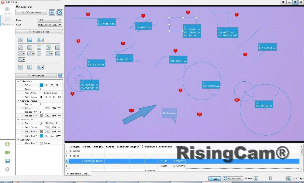This screenshot has height=183, width=304.
Task: Open the image gallery icon in the sidebar
Action: (7, 161)
